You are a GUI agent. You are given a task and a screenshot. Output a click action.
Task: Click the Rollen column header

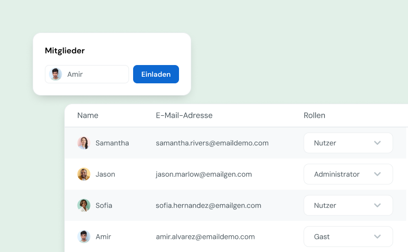[x=314, y=115]
